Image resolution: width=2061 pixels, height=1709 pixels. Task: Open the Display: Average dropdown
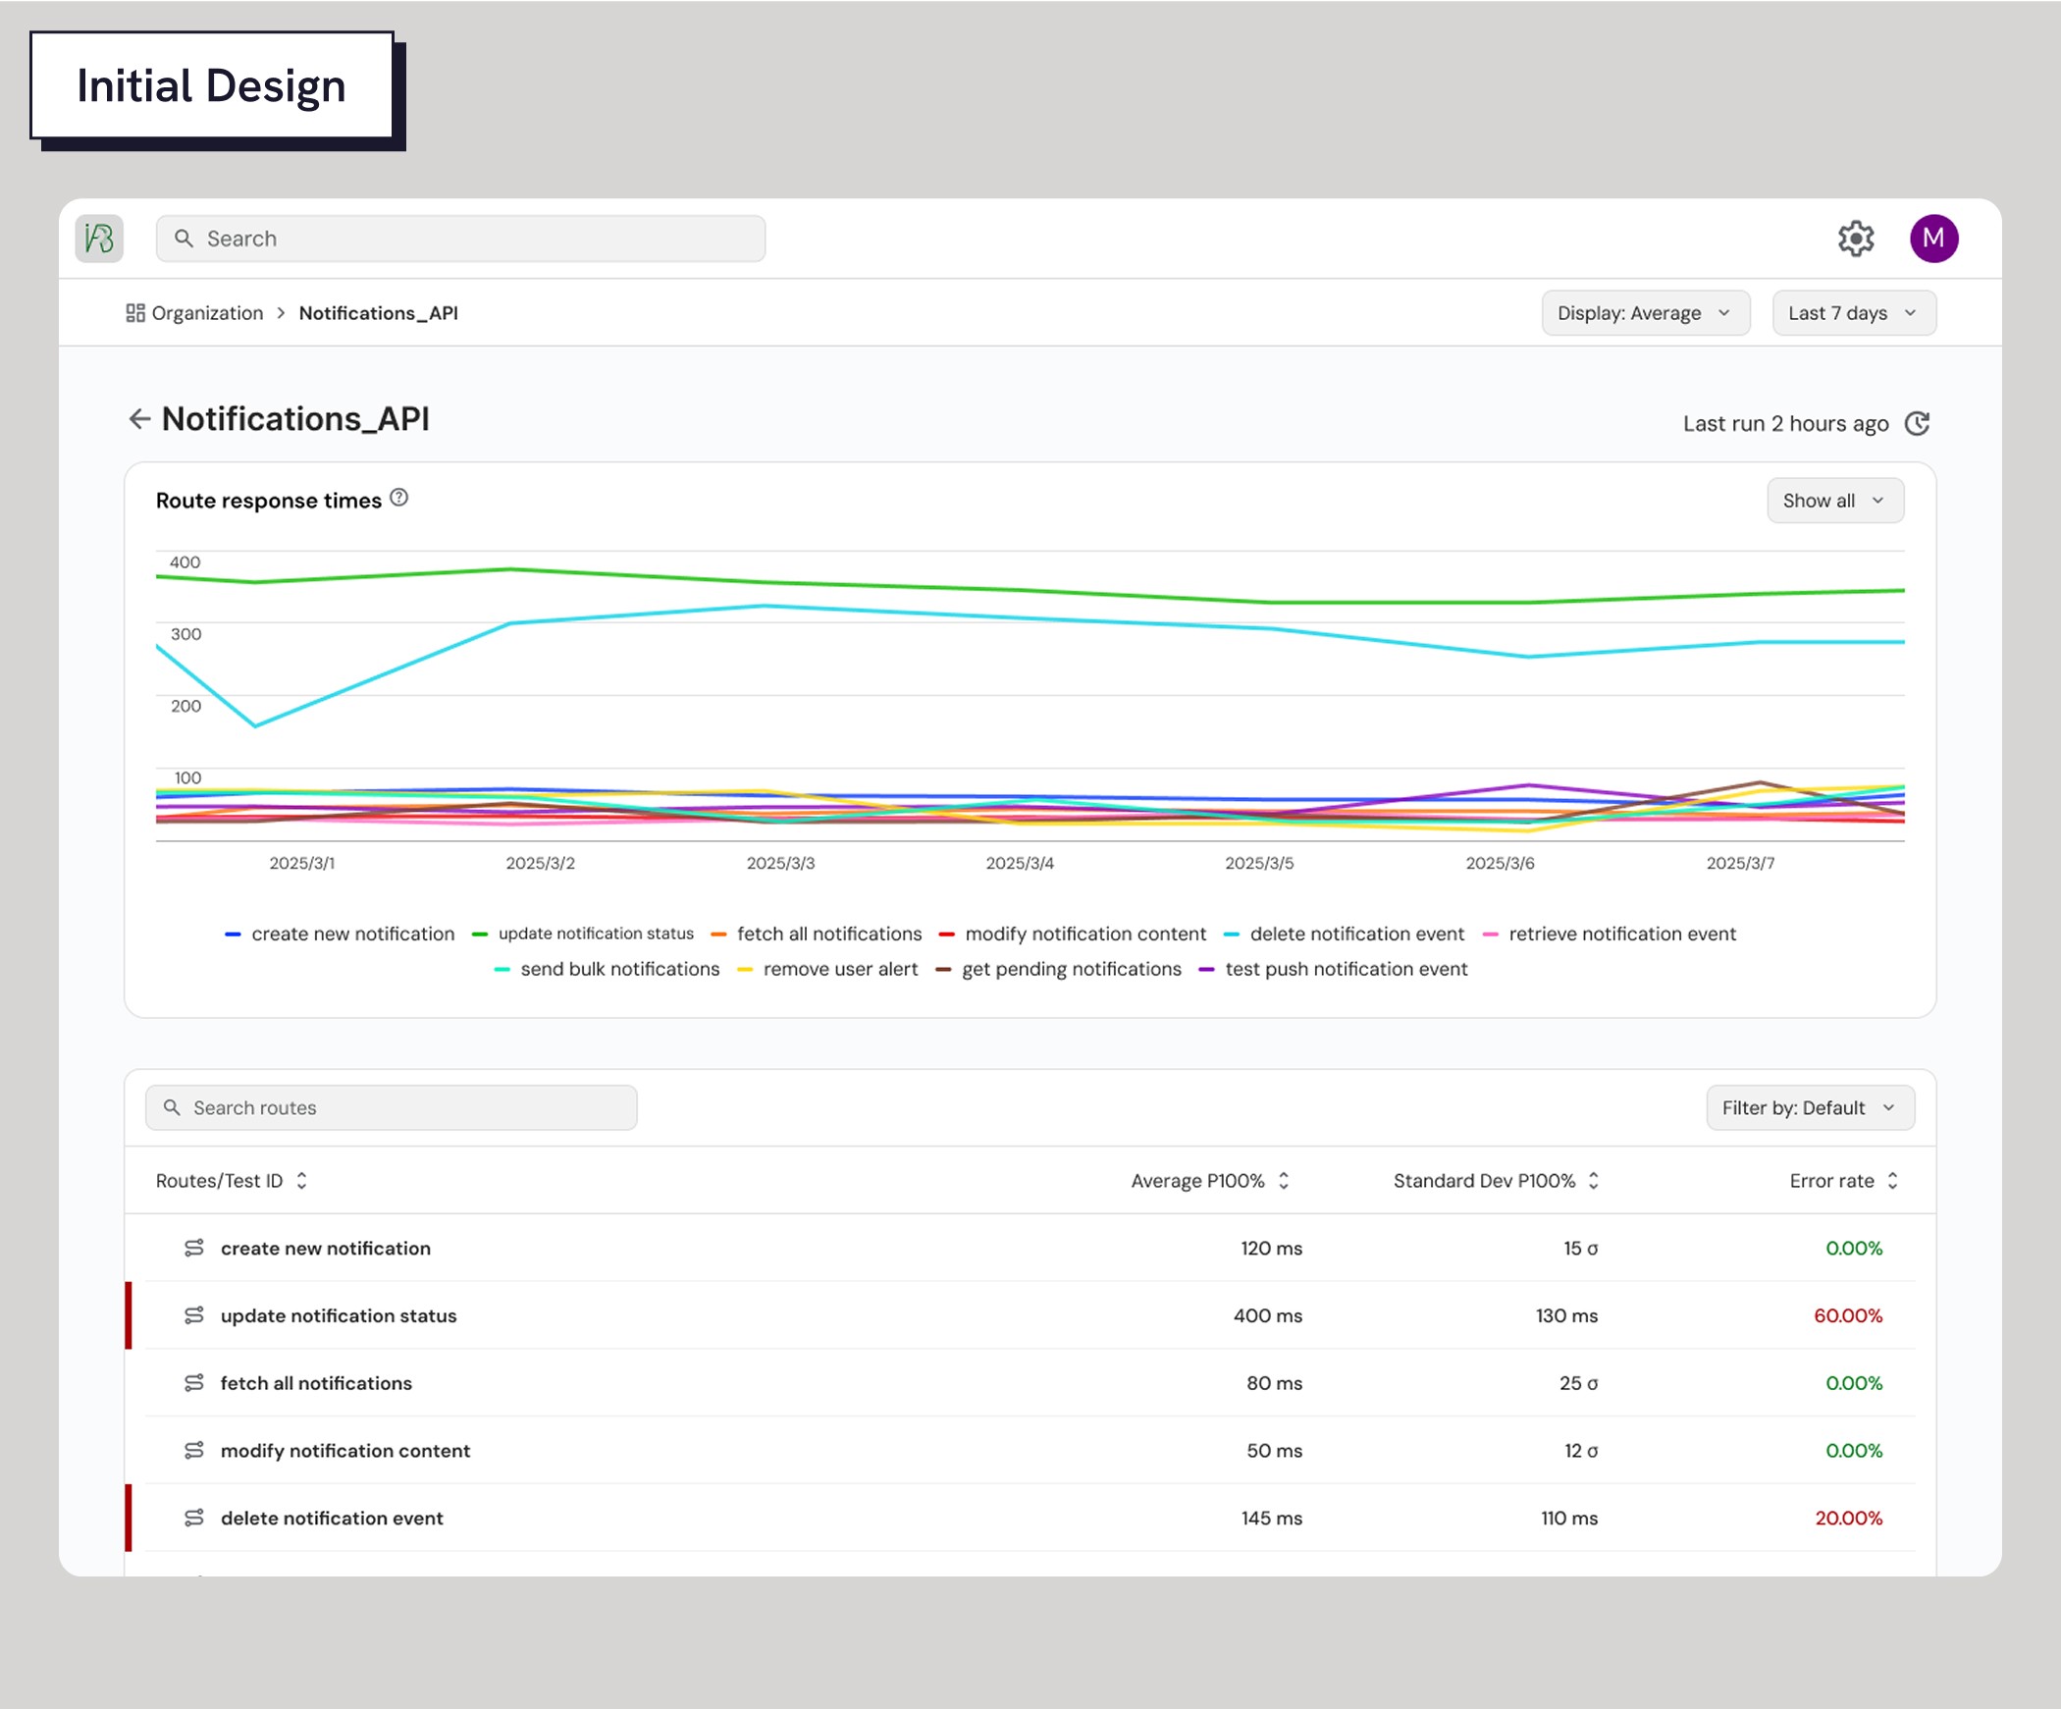pyautogui.click(x=1645, y=313)
